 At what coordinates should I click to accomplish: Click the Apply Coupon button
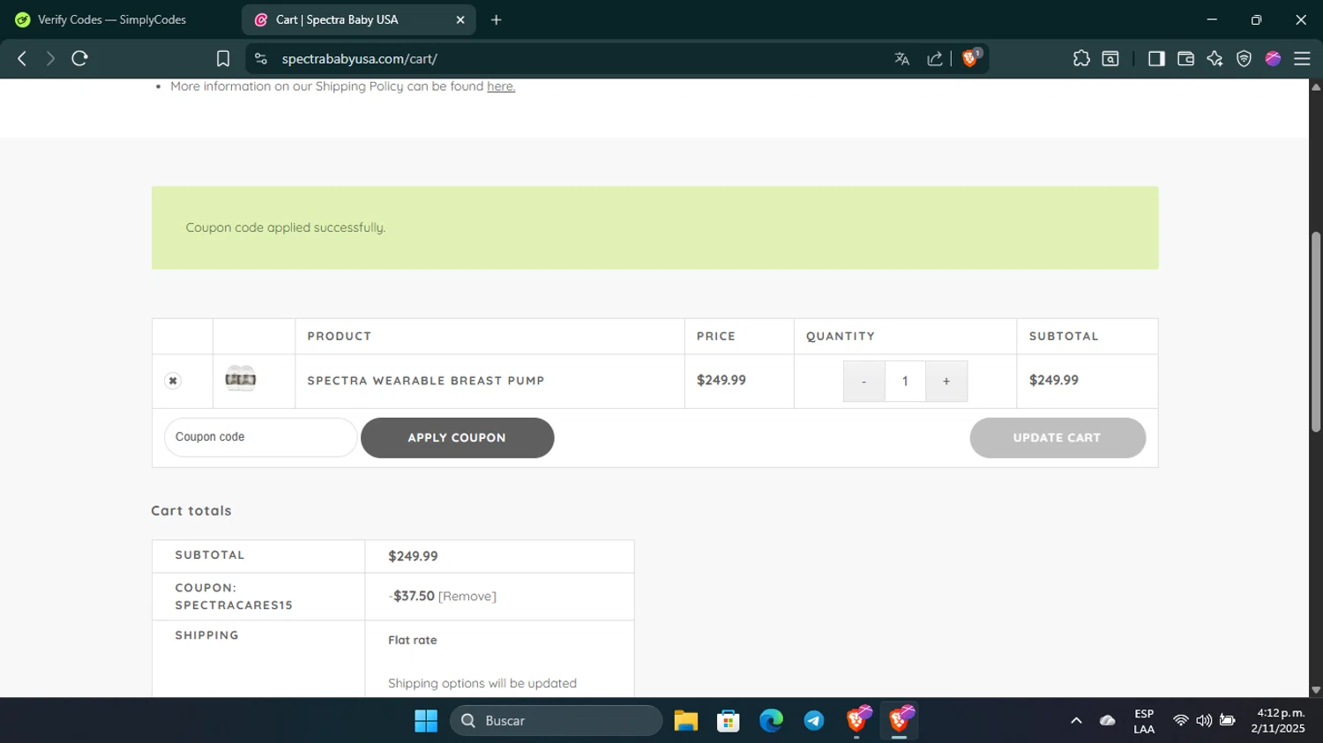(x=457, y=438)
